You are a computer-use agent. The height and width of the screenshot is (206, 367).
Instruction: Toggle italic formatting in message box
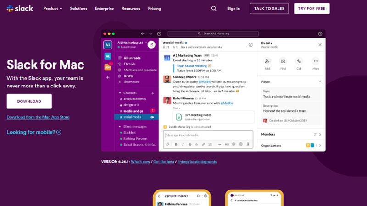[183, 144]
